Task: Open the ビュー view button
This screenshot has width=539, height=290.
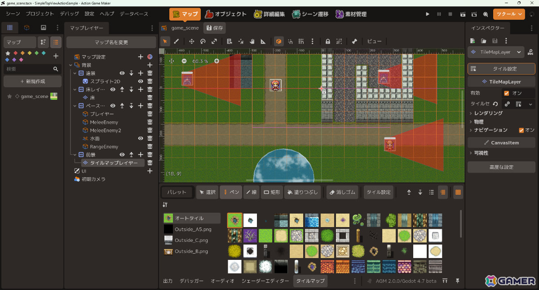Action: click(375, 41)
